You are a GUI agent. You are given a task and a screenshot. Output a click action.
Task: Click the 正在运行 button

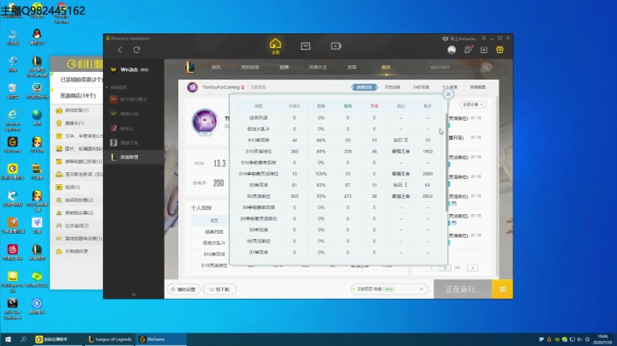tap(463, 289)
